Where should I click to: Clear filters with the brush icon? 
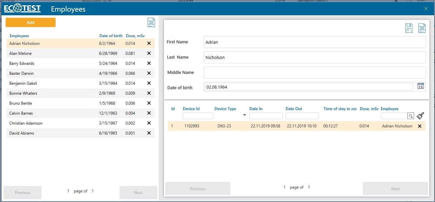point(420,116)
